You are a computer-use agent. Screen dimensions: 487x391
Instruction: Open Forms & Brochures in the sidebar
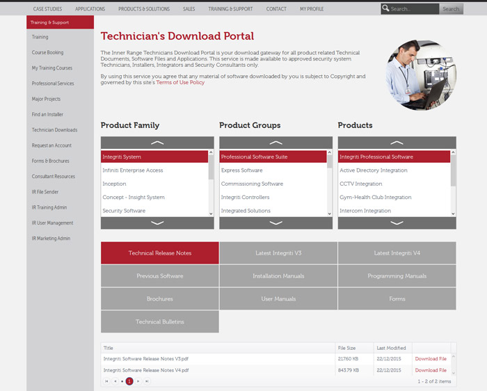50,161
